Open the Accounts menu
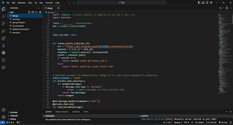233x125 pixels. pos(3,110)
